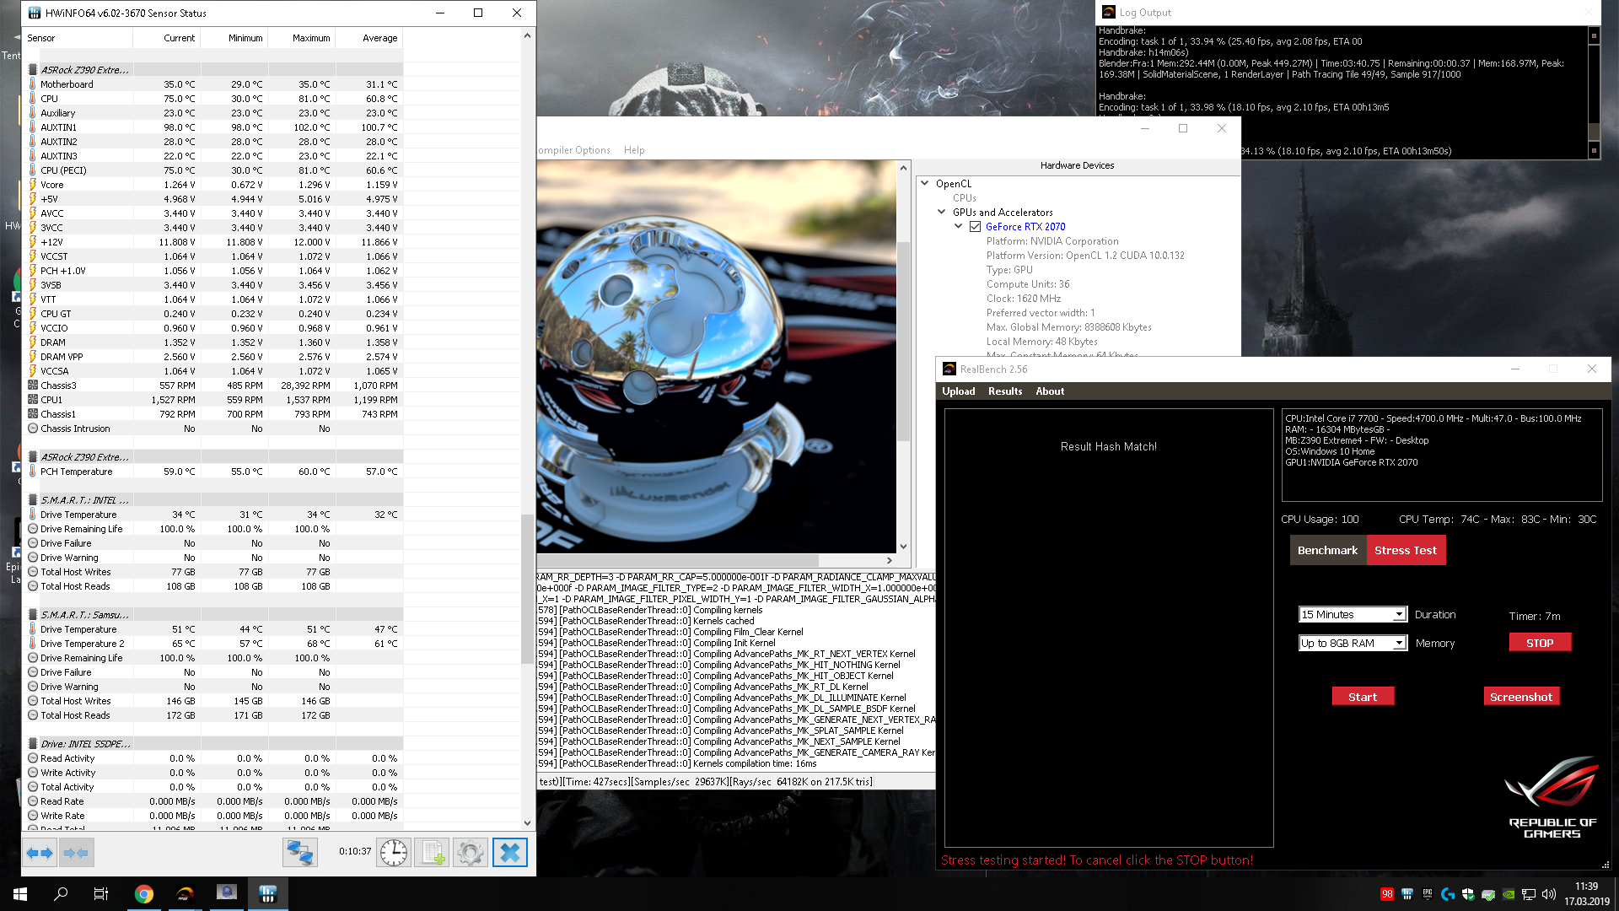Click the RealBench icon in the taskbar
The image size is (1619, 911).
186,894
